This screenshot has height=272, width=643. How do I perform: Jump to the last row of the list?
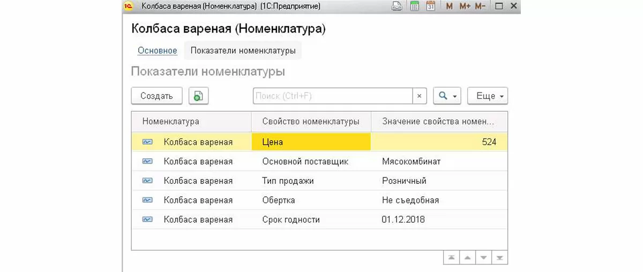(499, 258)
